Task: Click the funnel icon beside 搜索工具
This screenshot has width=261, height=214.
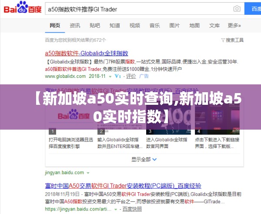Action: [223, 40]
